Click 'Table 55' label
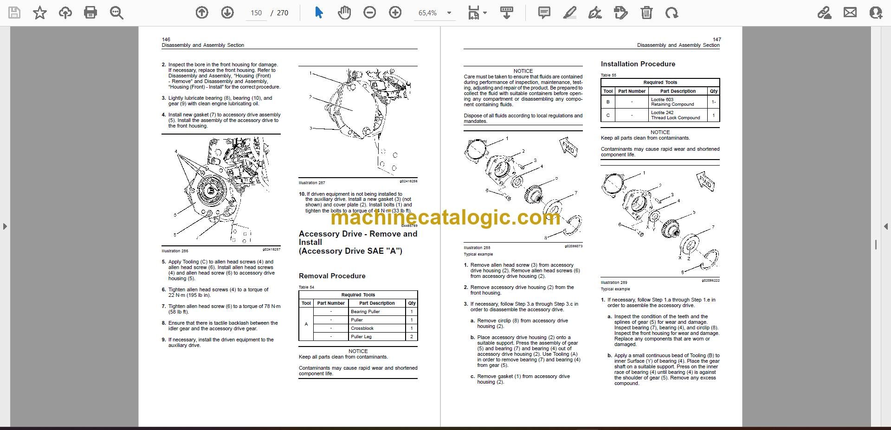This screenshot has height=430, width=891. point(608,75)
